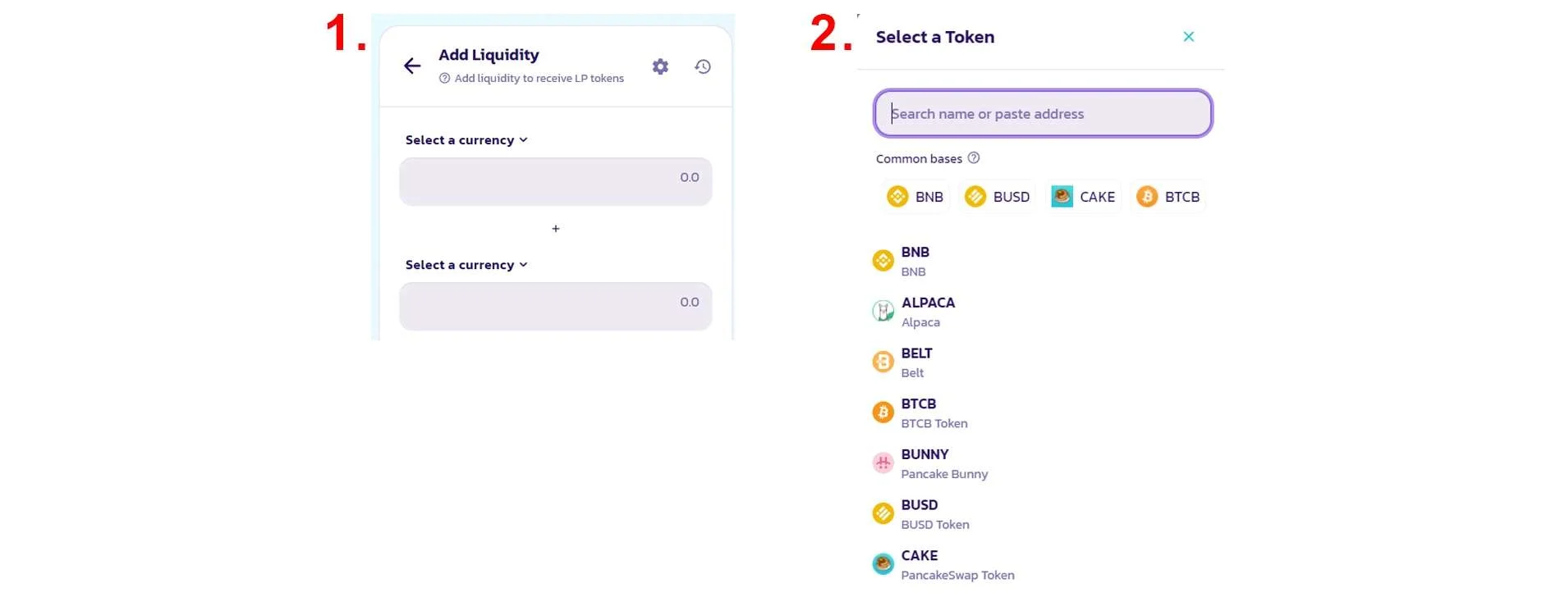Click the plus icon between currency inputs
Screen dimensions: 1560x615
[556, 229]
